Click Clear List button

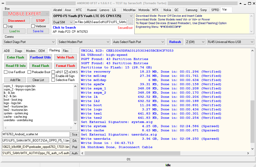[x=38, y=80]
